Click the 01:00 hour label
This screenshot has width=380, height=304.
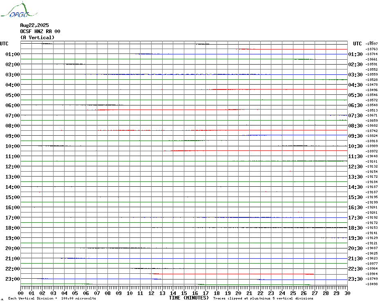click(13, 54)
